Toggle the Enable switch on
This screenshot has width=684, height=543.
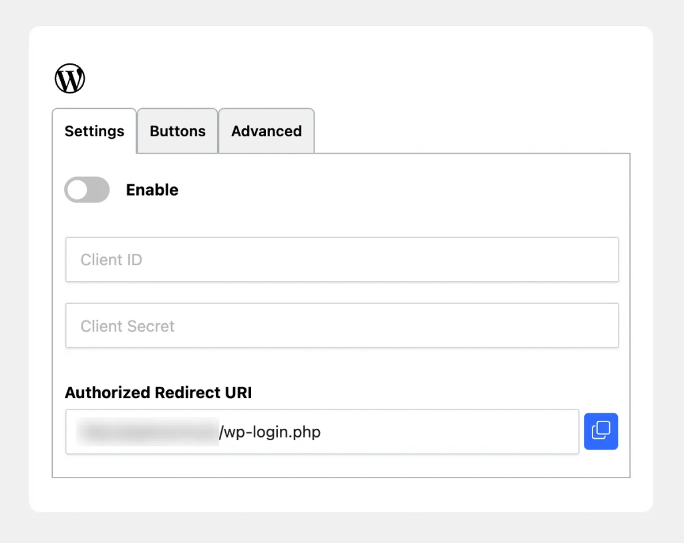(87, 190)
